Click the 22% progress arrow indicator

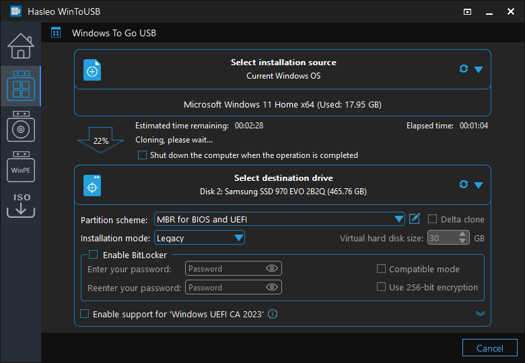coord(100,140)
